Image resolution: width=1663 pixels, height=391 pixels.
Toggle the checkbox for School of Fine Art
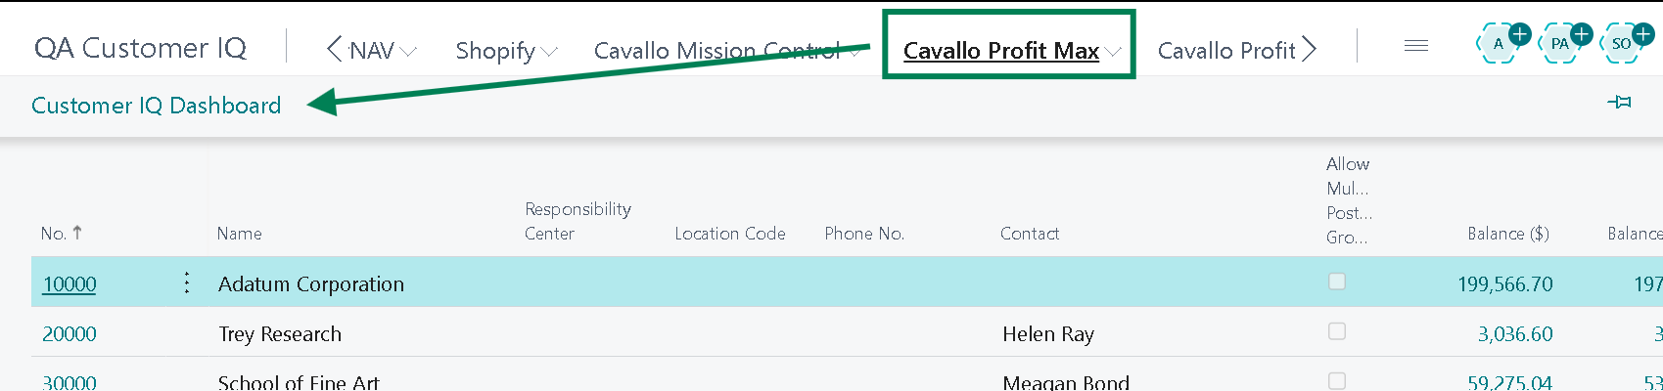[x=1336, y=380]
